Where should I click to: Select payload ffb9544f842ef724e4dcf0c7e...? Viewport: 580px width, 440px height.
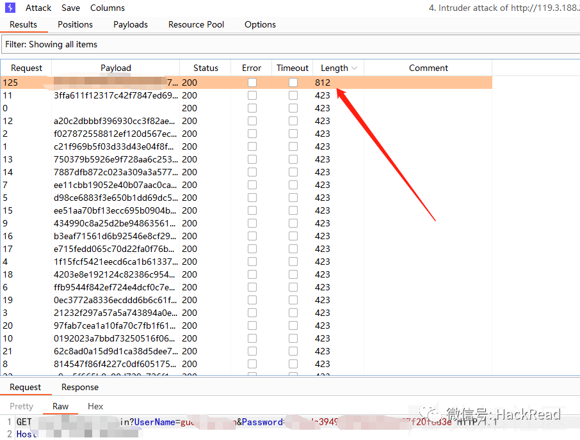[115, 287]
